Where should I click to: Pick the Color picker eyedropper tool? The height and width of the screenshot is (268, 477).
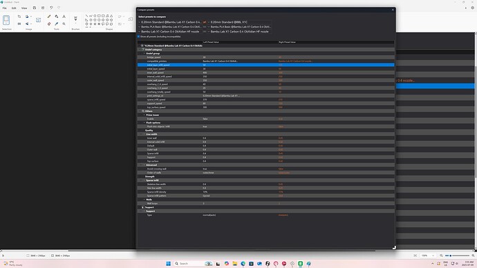(57, 23)
